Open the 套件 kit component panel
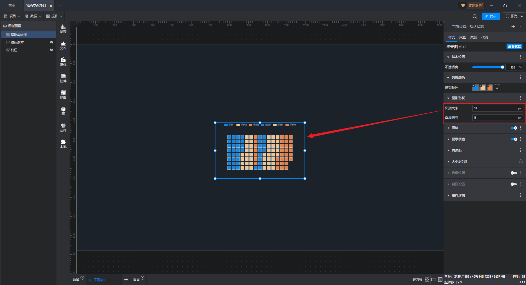526x285 pixels. click(63, 127)
